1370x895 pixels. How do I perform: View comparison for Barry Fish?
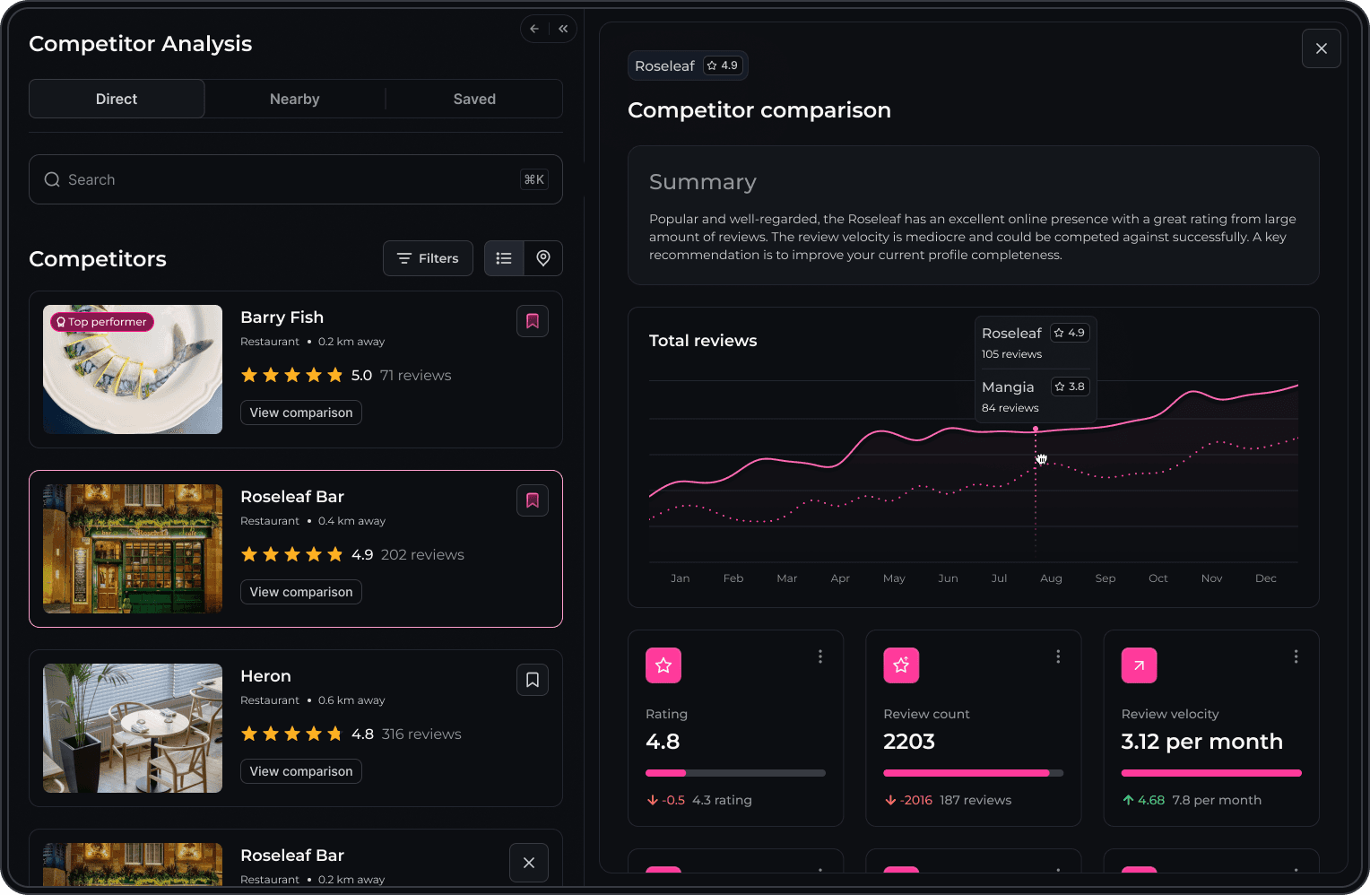(301, 413)
